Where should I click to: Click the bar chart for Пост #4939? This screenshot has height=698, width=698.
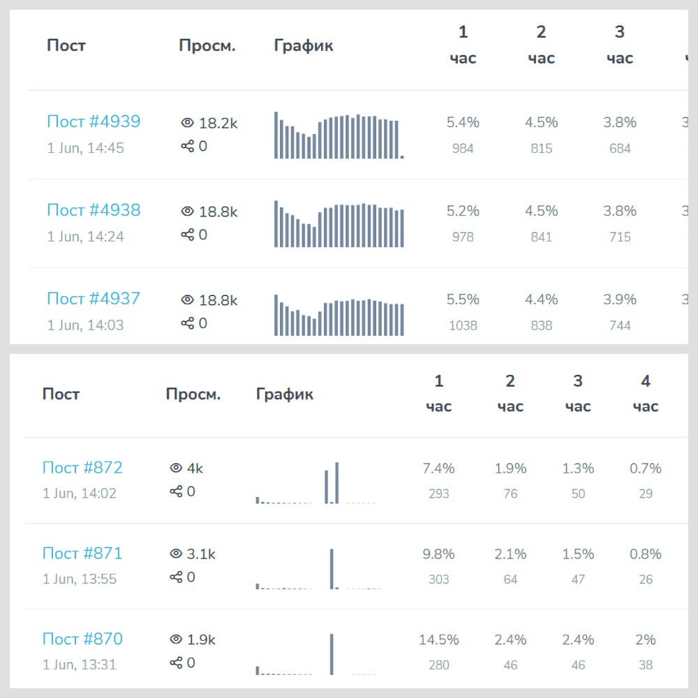(x=339, y=136)
